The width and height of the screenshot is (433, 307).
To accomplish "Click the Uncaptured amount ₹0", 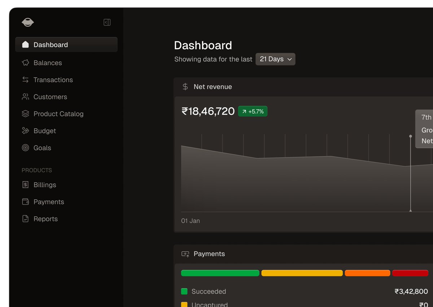I will (x=424, y=304).
